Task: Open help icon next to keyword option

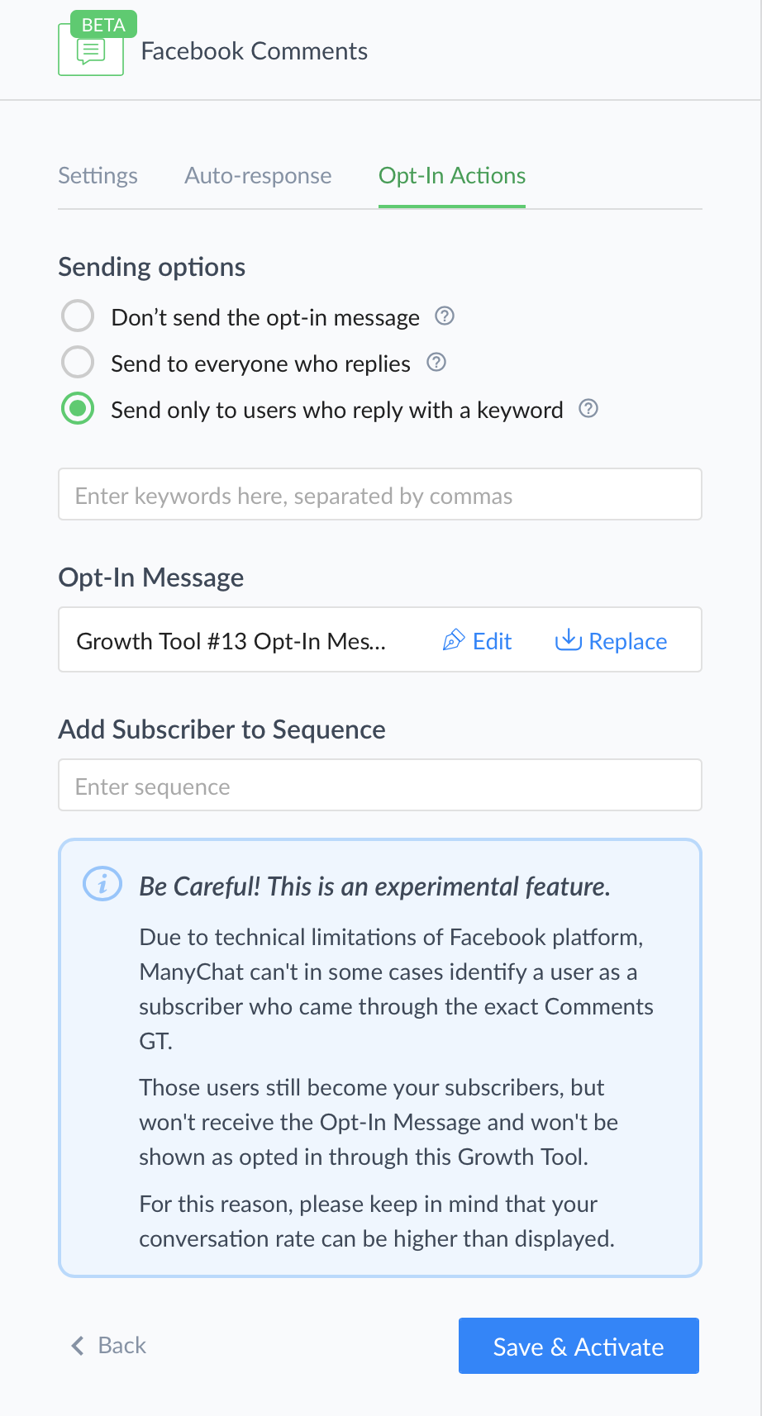Action: tap(588, 409)
